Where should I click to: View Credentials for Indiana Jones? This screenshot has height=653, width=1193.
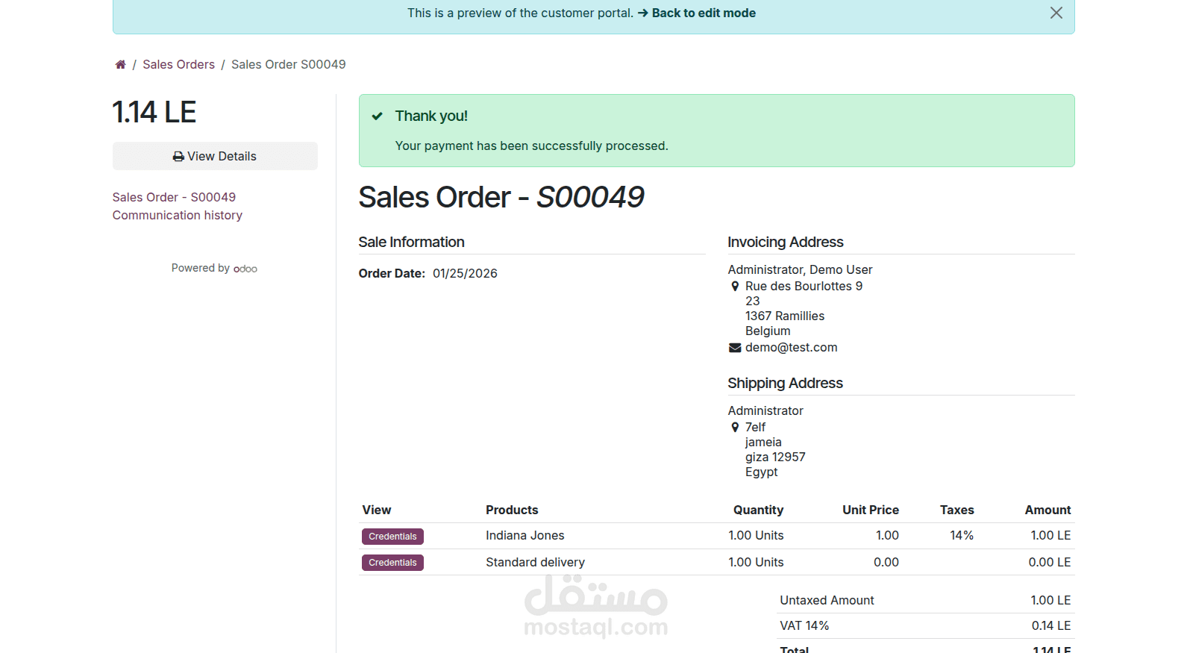pos(392,537)
